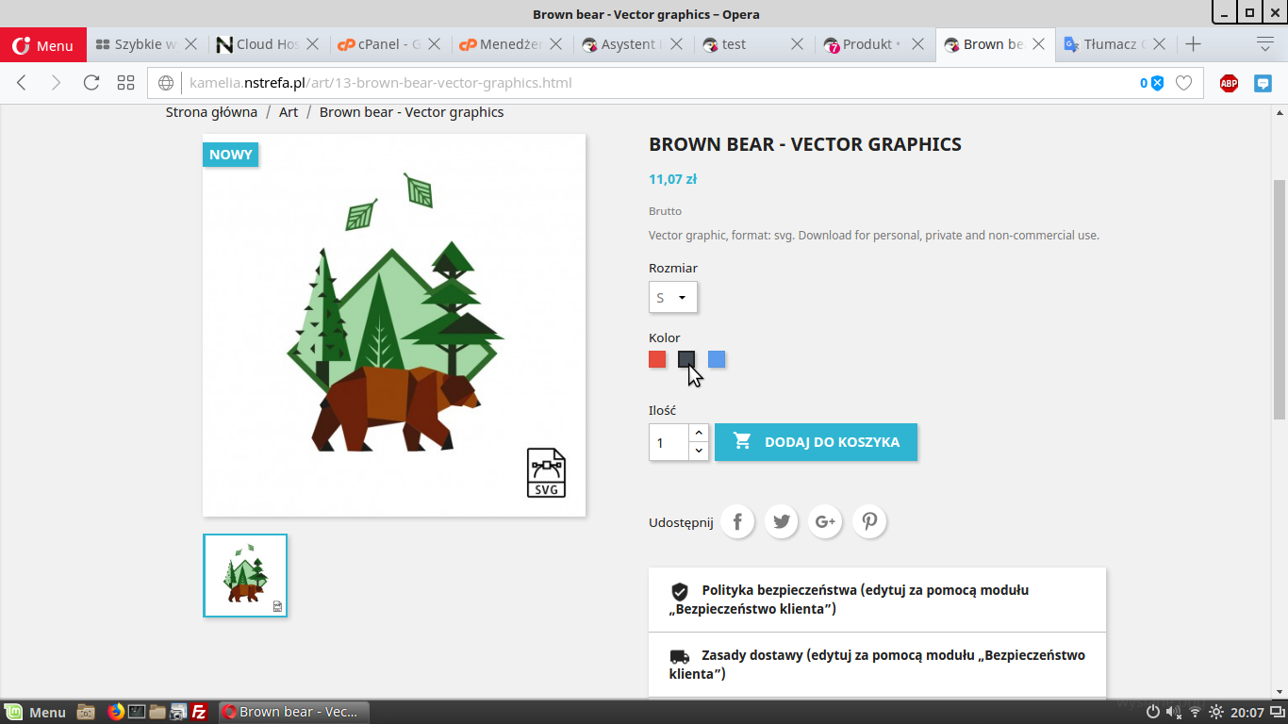Go forward to the next page
Image resolution: width=1288 pixels, height=724 pixels.
coord(56,83)
